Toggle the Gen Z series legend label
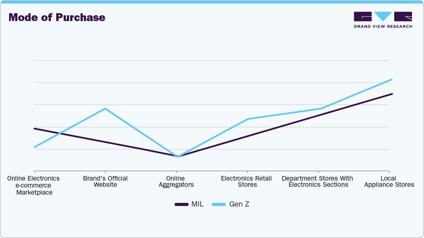This screenshot has height=238, width=424. click(x=239, y=205)
